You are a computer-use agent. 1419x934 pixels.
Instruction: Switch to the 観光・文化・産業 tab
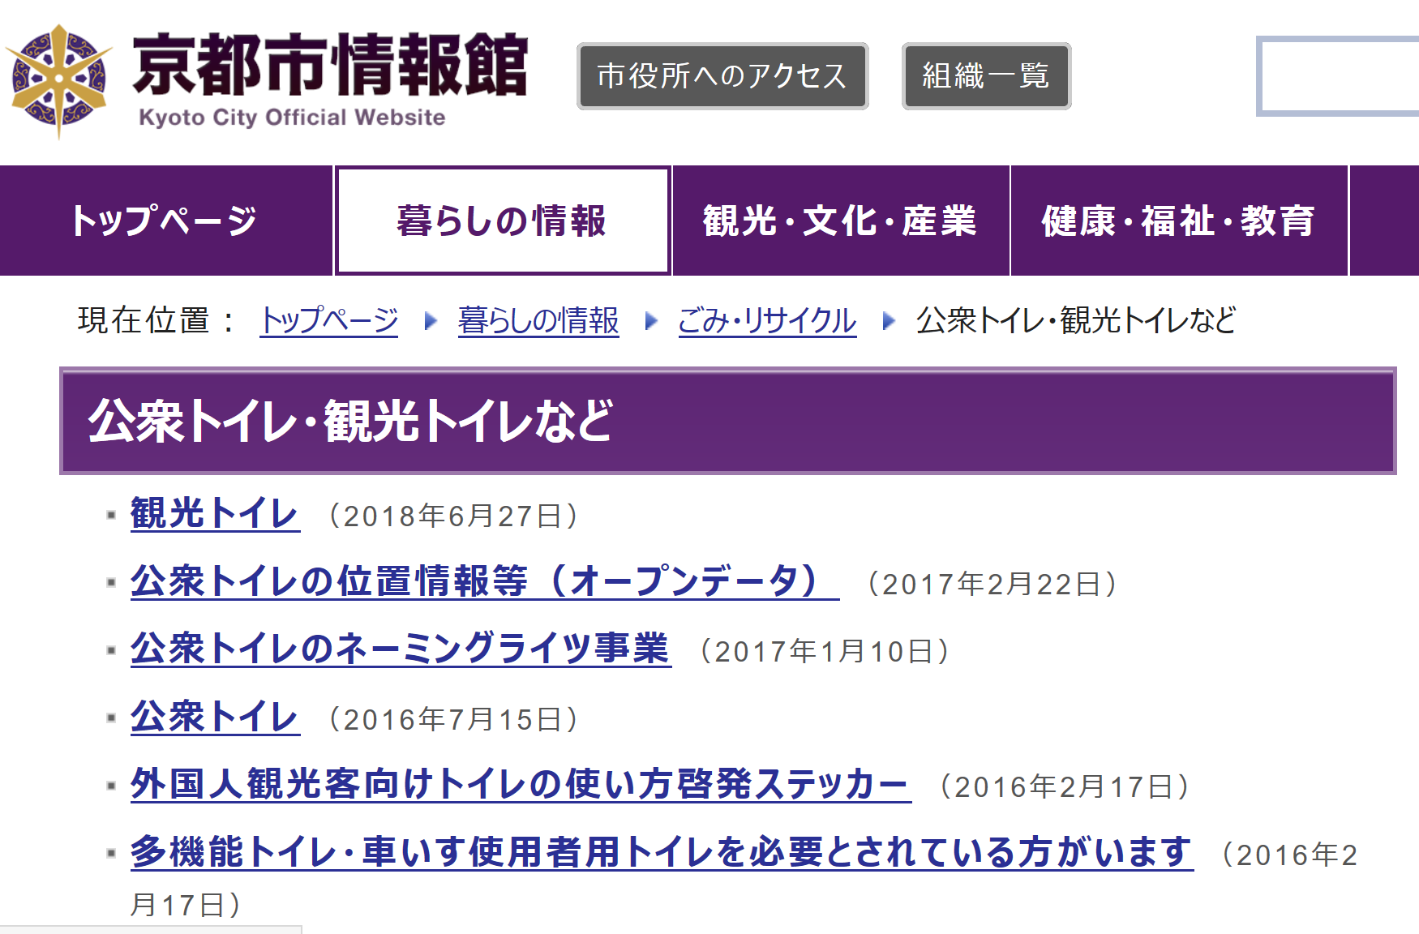point(840,221)
